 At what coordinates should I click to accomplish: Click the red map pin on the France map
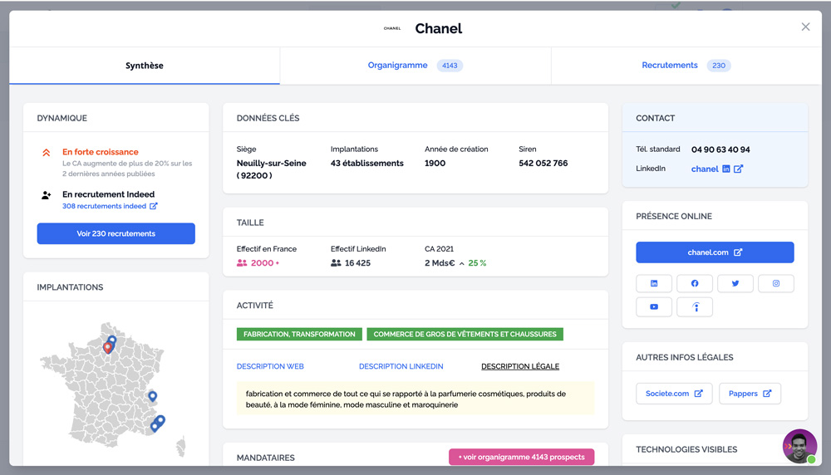pyautogui.click(x=107, y=347)
